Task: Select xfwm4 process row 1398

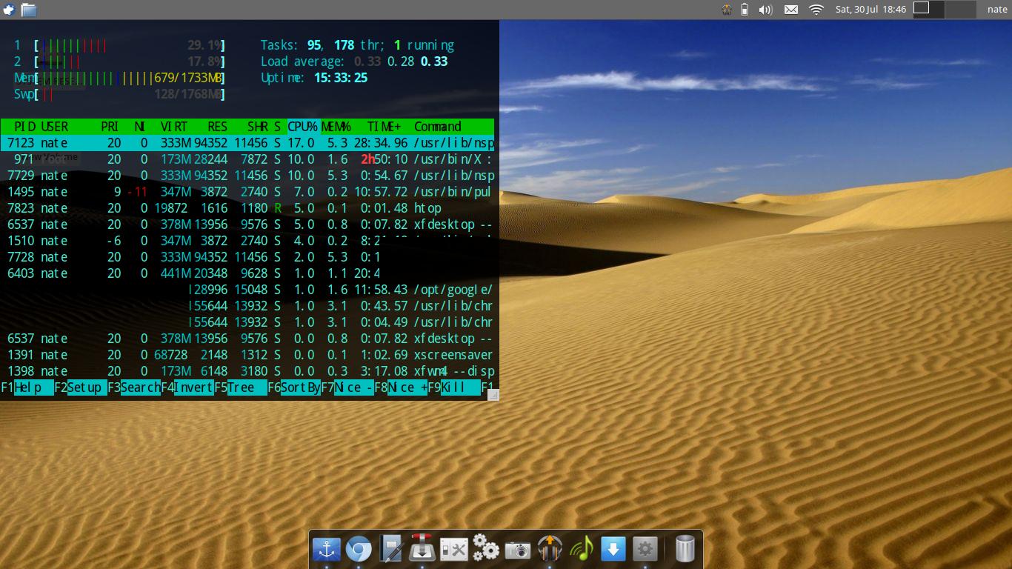Action: pos(247,371)
